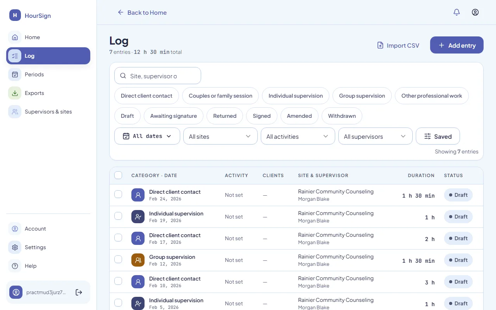Toggle the Awaiting signature filter chip
Viewport: 496px width, 310px height.
(174, 116)
